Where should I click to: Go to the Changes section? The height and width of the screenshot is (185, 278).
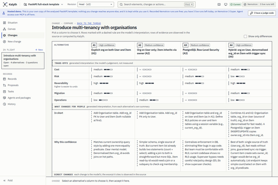23,35
